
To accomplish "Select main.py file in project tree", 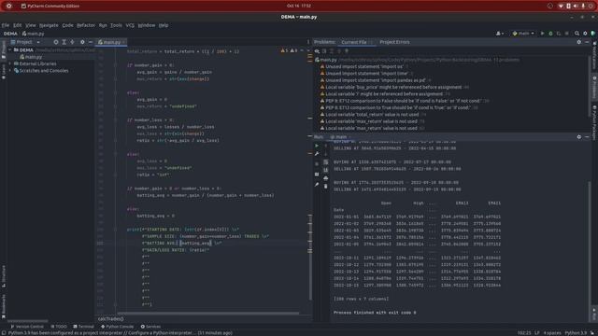I will pos(31,57).
